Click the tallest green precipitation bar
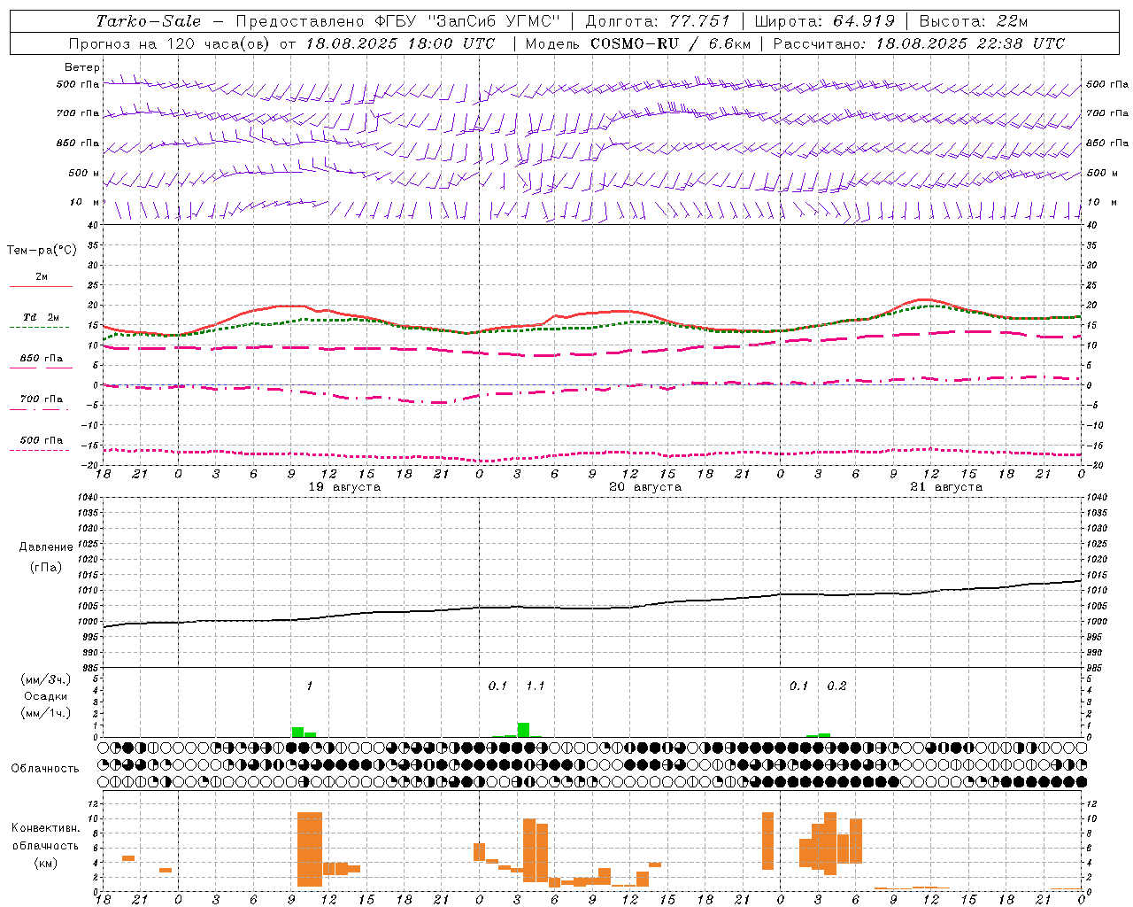The width and height of the screenshot is (1133, 907). point(524,730)
